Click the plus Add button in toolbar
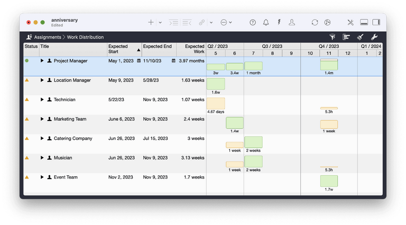Screen dimensions: 406x225 coord(151,22)
